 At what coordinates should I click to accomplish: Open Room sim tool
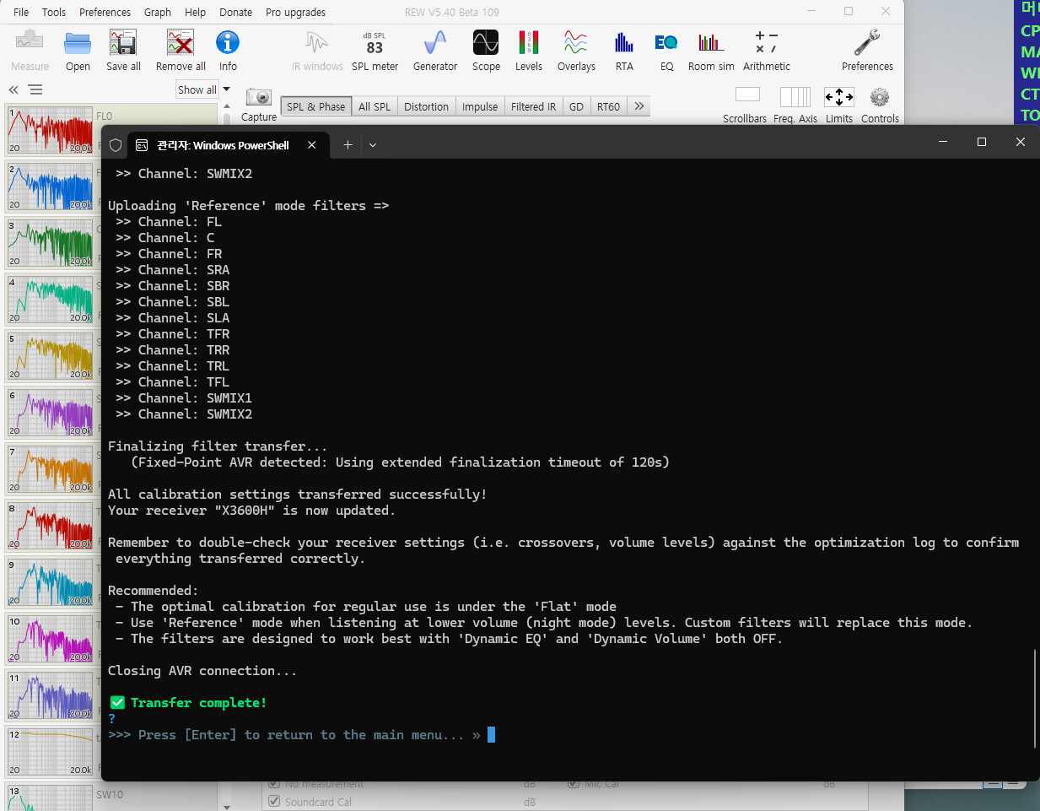[x=710, y=50]
